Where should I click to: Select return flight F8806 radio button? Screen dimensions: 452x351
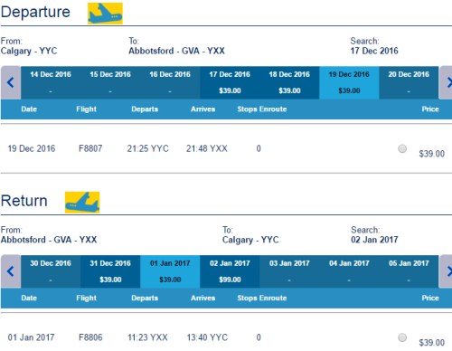click(x=402, y=337)
